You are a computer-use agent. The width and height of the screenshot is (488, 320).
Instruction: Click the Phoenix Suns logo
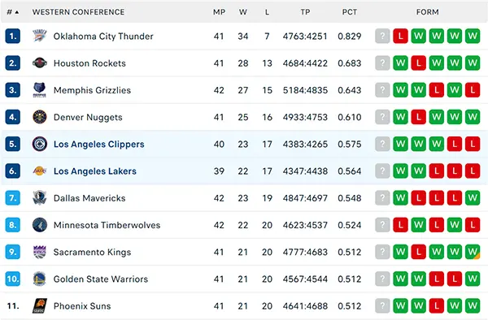(x=40, y=305)
